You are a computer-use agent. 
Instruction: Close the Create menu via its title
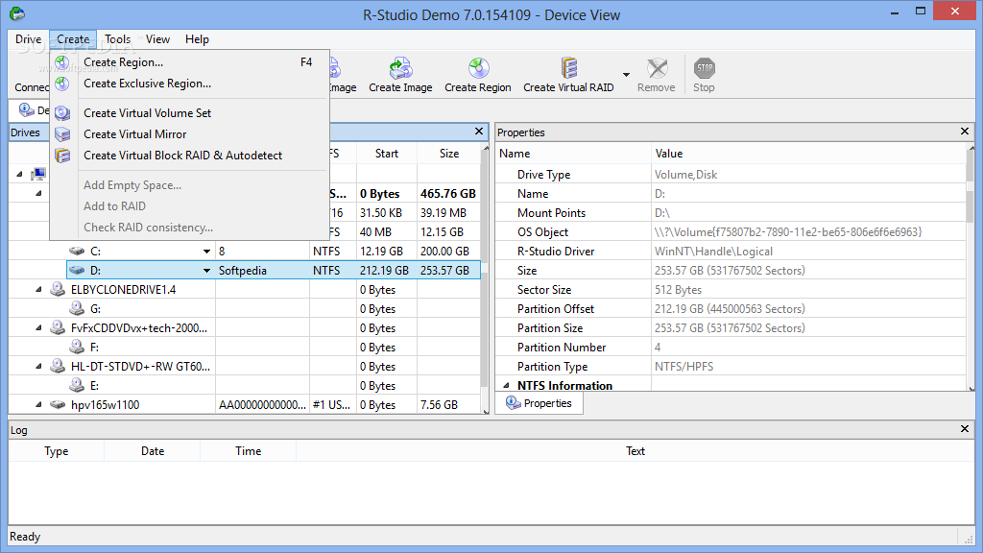[73, 38]
